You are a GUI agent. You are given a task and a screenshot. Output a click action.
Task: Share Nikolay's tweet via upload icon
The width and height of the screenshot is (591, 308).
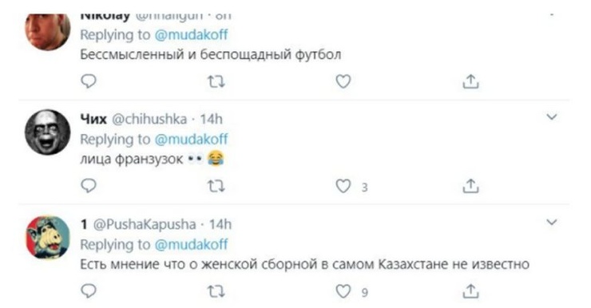(470, 81)
